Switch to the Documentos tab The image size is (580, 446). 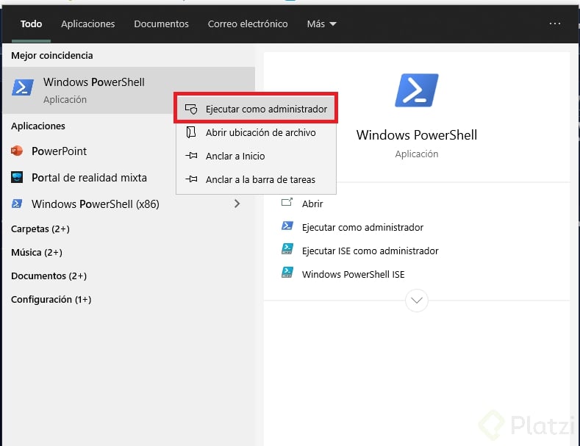161,24
